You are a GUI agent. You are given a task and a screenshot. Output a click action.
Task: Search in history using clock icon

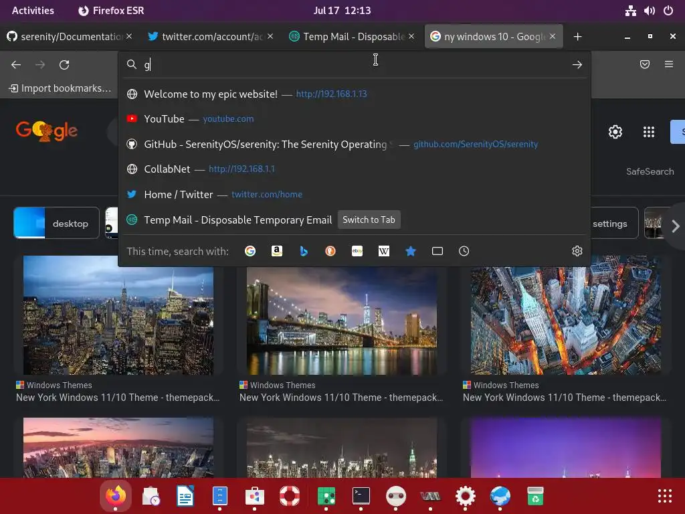pyautogui.click(x=464, y=251)
